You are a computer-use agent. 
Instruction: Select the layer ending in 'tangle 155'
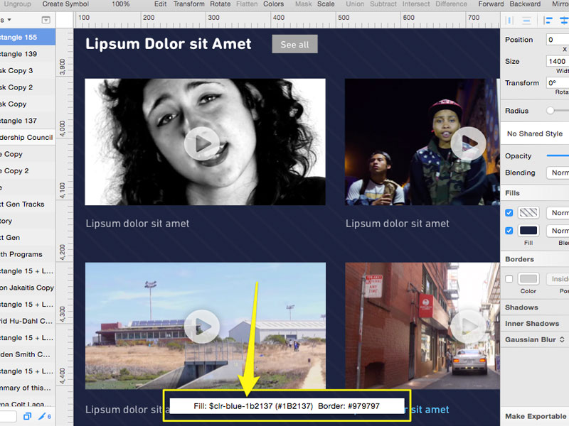28,38
